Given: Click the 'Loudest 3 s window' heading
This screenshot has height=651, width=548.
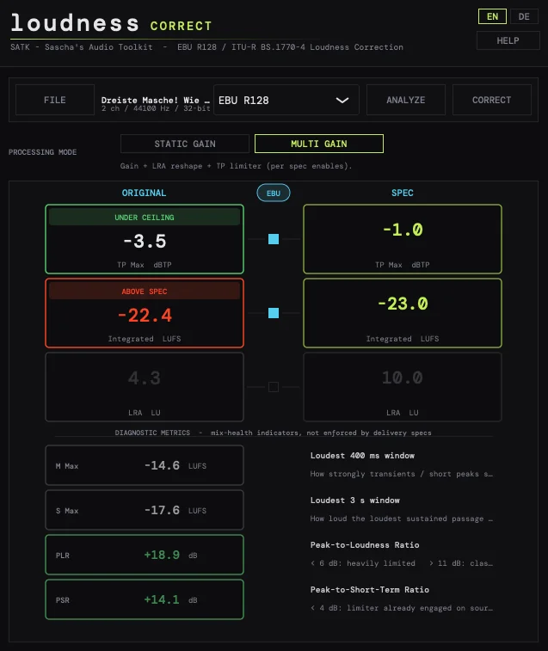Looking at the screenshot, I should [x=354, y=501].
